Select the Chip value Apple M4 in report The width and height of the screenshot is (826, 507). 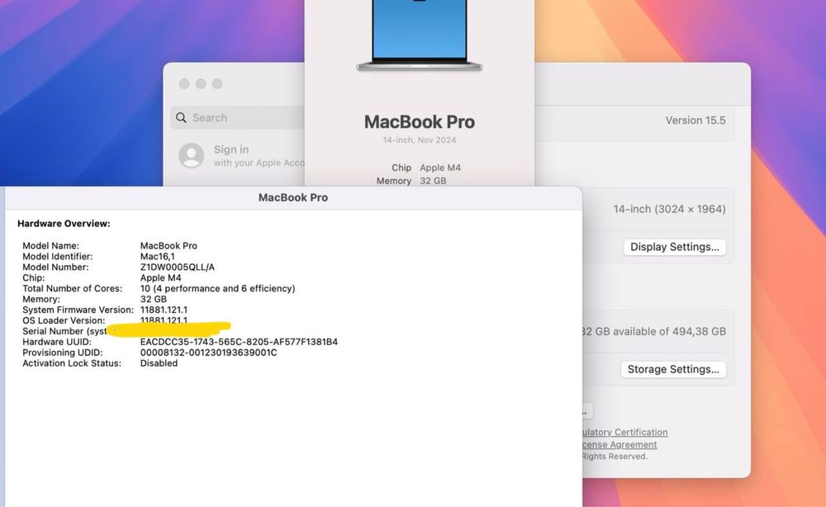tap(161, 277)
